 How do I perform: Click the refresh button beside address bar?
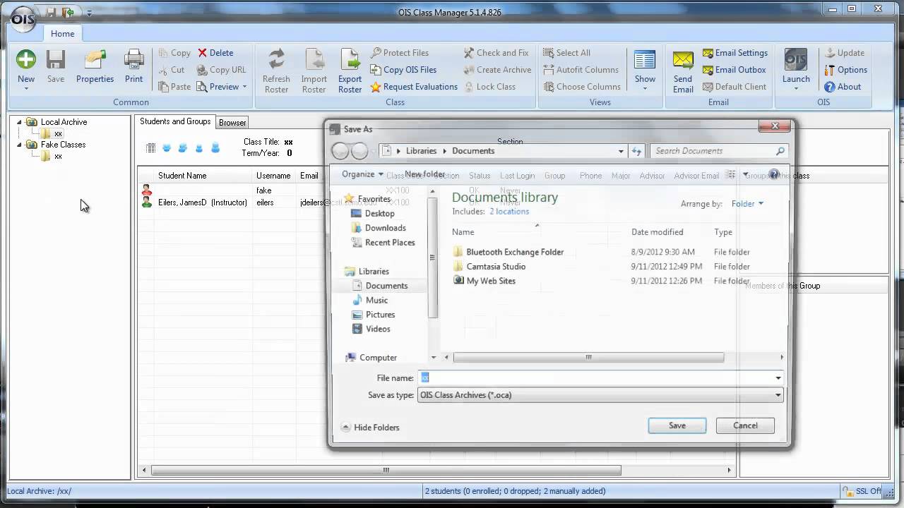tap(636, 151)
